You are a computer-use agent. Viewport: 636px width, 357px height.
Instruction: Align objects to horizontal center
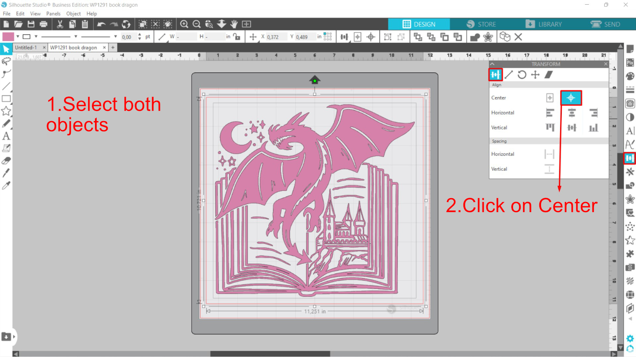(x=572, y=113)
